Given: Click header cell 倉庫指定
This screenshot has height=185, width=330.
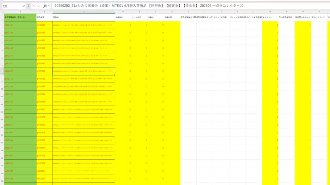Looking at the screenshot, I should tap(123, 17).
